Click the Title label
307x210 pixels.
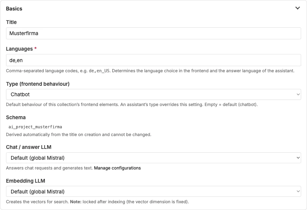[x=11, y=22]
